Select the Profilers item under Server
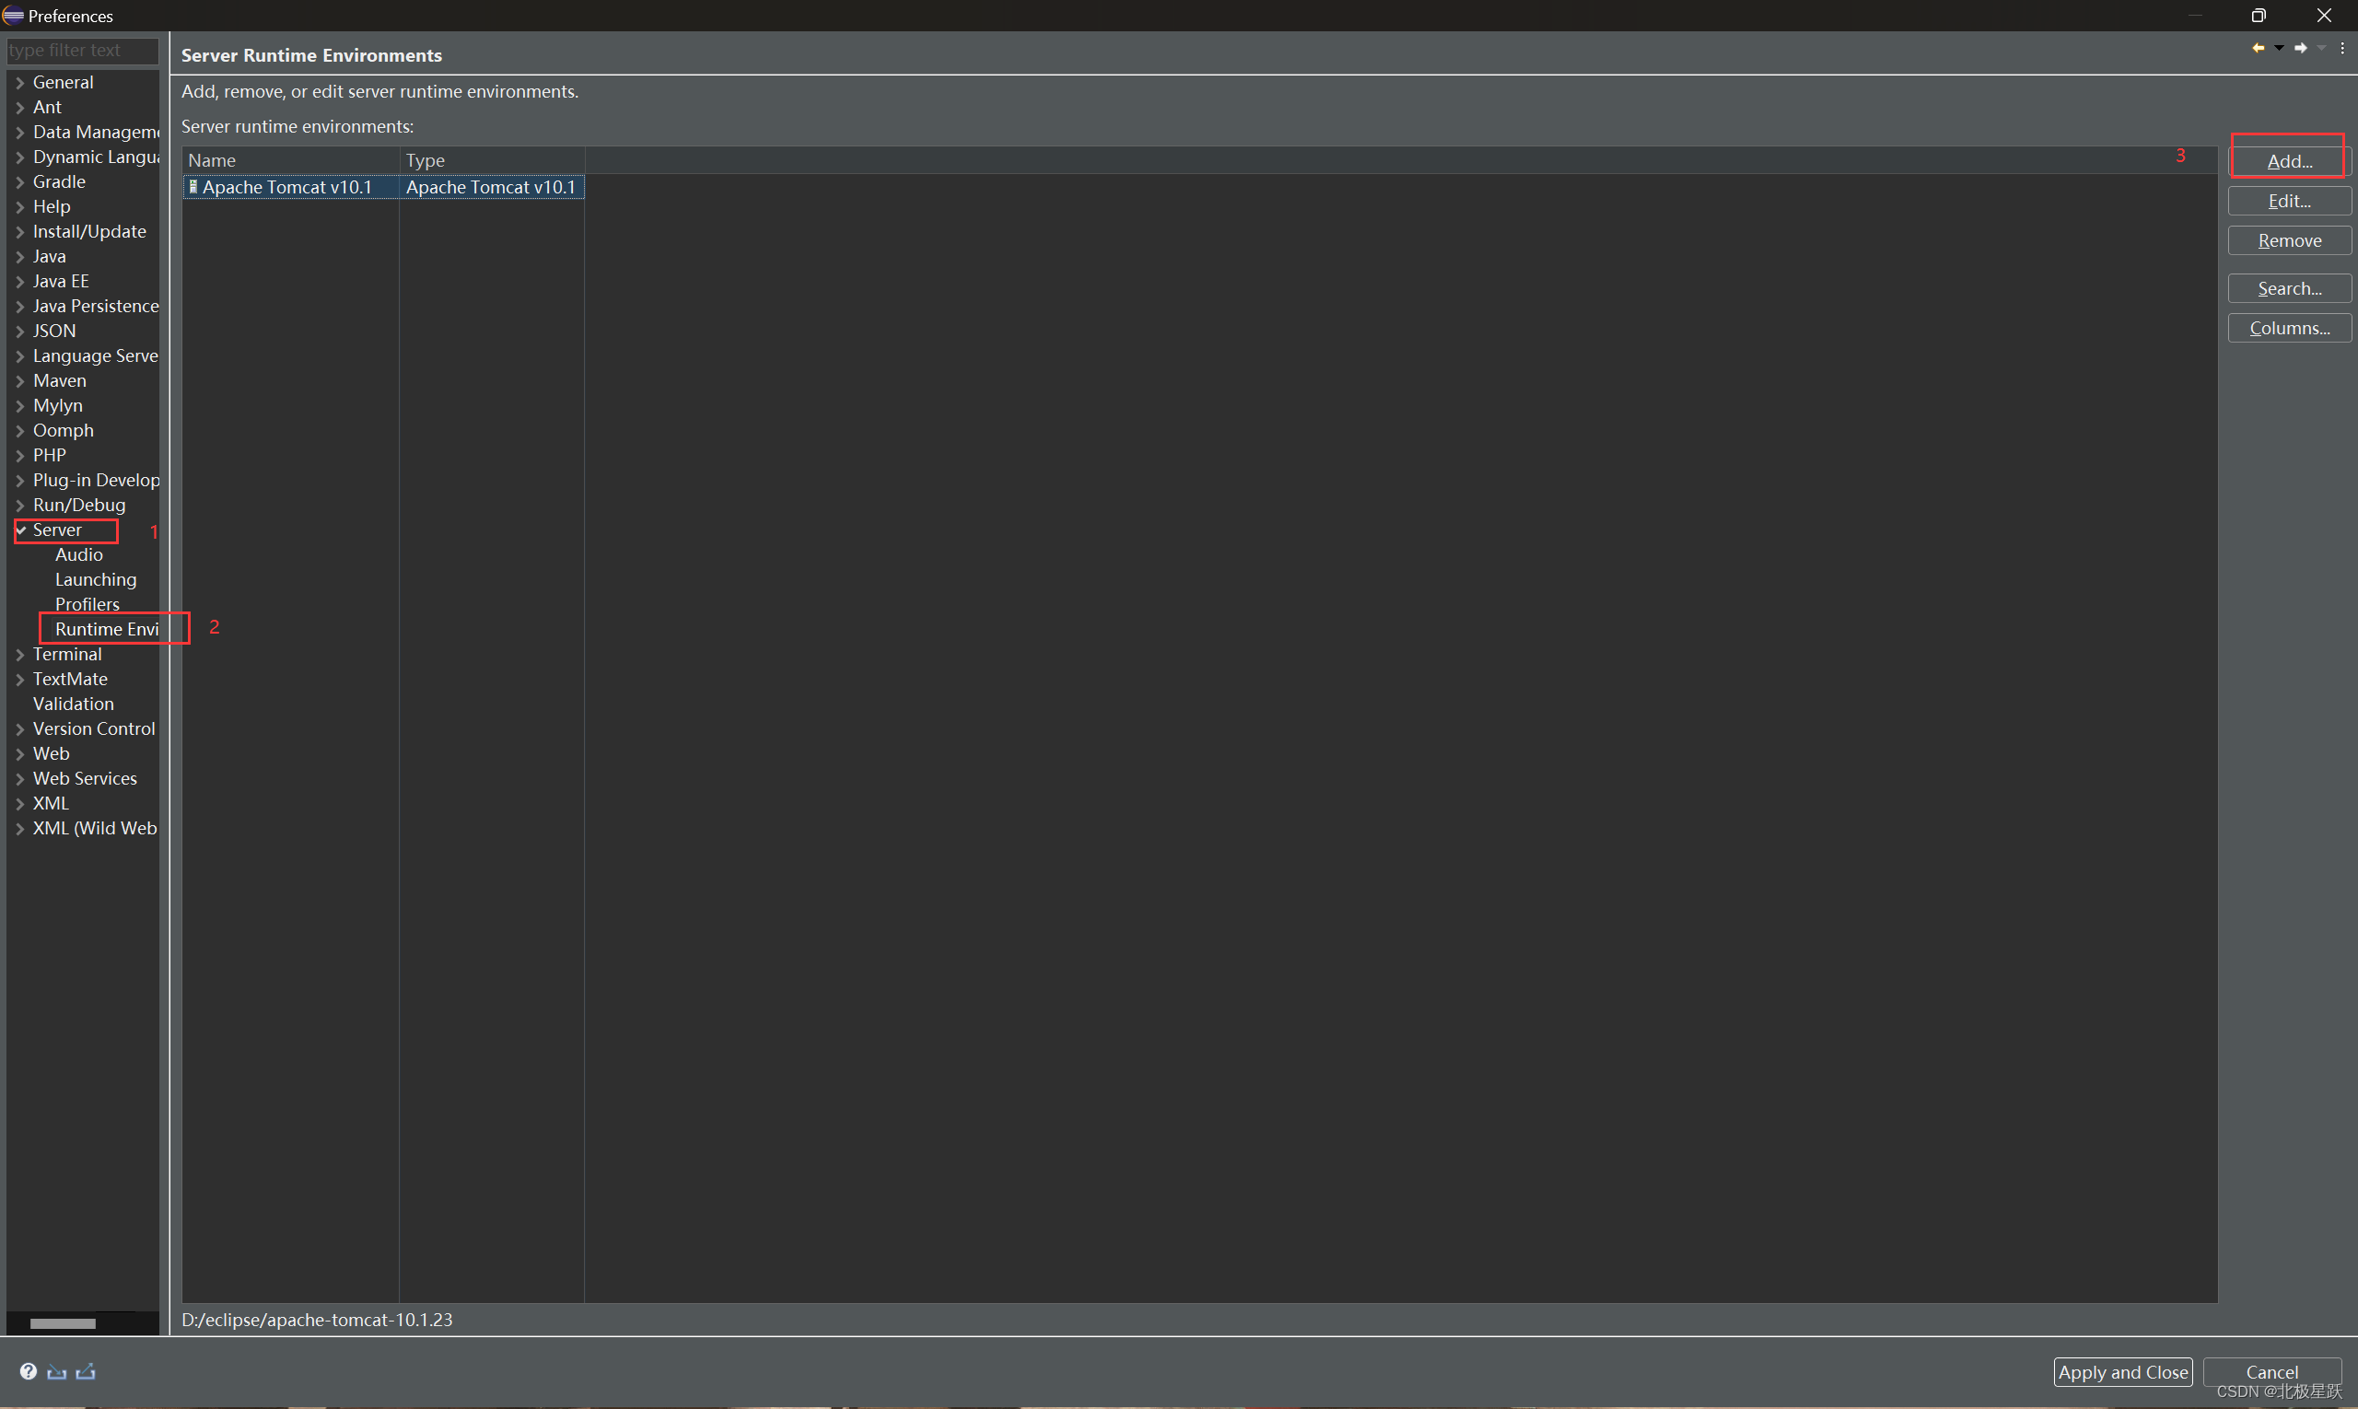2358x1409 pixels. [88, 604]
